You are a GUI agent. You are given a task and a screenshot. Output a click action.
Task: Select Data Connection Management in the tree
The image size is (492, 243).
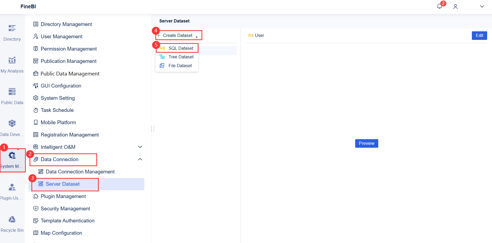pyautogui.click(x=80, y=172)
